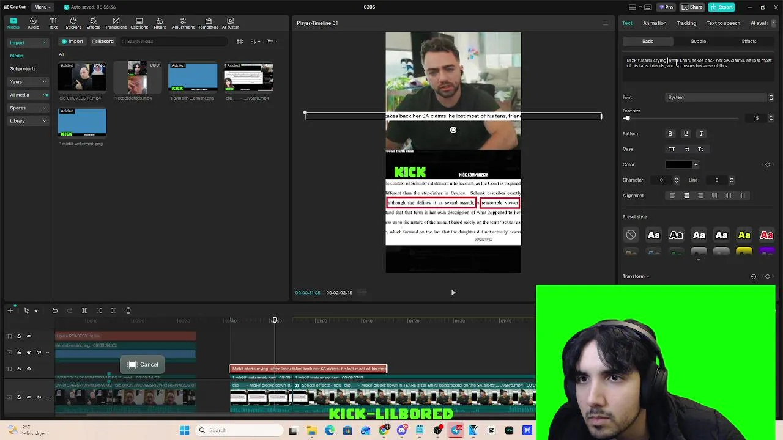Expand the Library section
This screenshot has height=440, width=783.
pyautogui.click(x=44, y=121)
